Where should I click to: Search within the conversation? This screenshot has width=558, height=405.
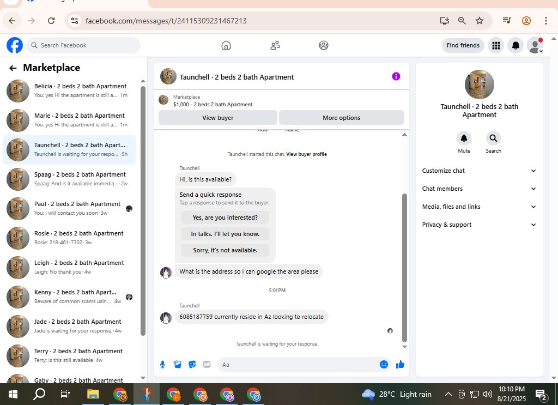tap(493, 138)
